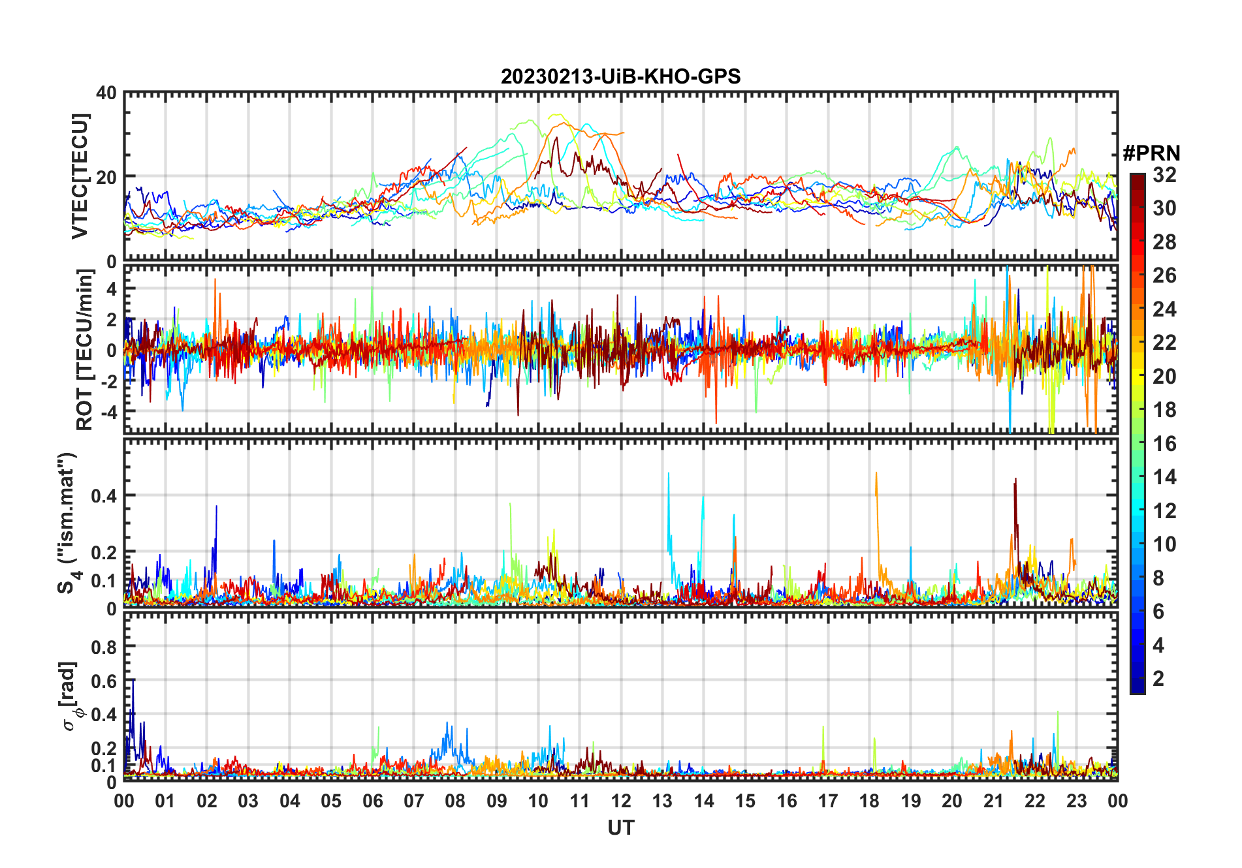Click x-axis tick label 18
The image size is (1242, 868).
[x=869, y=801]
